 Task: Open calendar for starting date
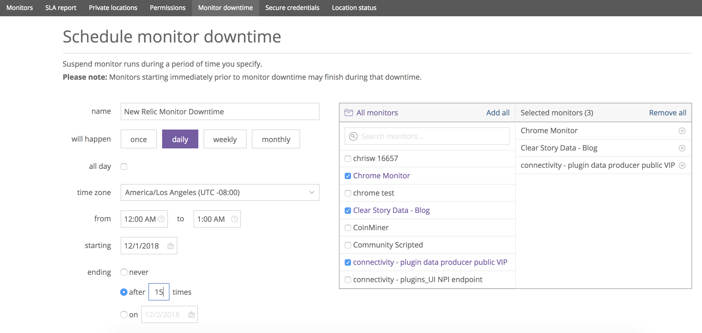tap(171, 246)
